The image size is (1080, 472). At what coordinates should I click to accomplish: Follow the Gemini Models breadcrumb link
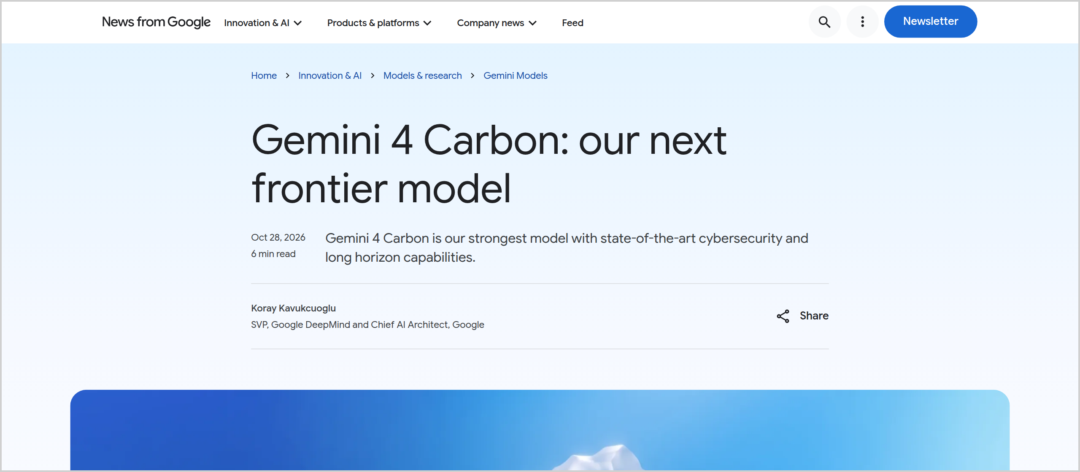(515, 75)
